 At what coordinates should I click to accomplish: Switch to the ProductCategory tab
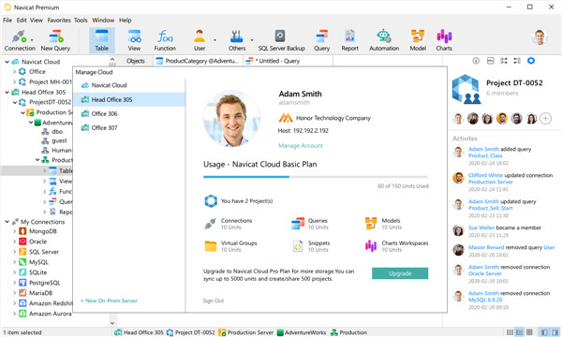(x=199, y=61)
